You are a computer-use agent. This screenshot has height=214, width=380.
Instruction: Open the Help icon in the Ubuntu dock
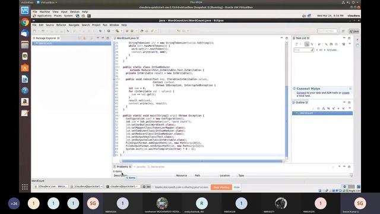(25, 90)
